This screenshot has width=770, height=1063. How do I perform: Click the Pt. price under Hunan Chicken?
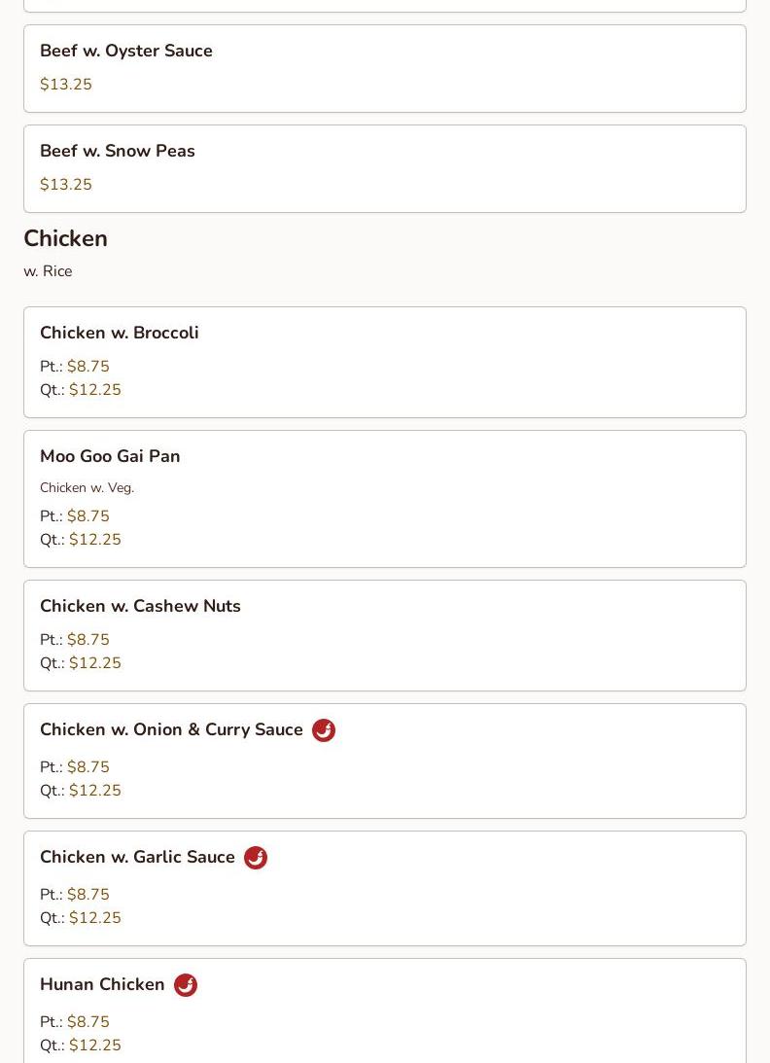[87, 1022]
